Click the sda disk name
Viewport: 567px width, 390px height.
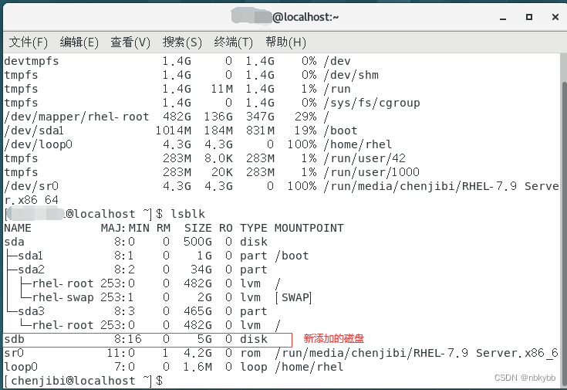pos(15,242)
